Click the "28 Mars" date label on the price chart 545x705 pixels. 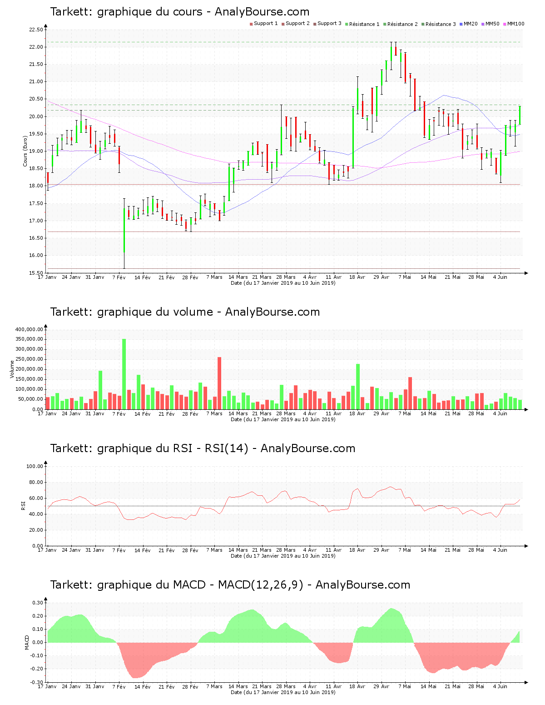[286, 277]
